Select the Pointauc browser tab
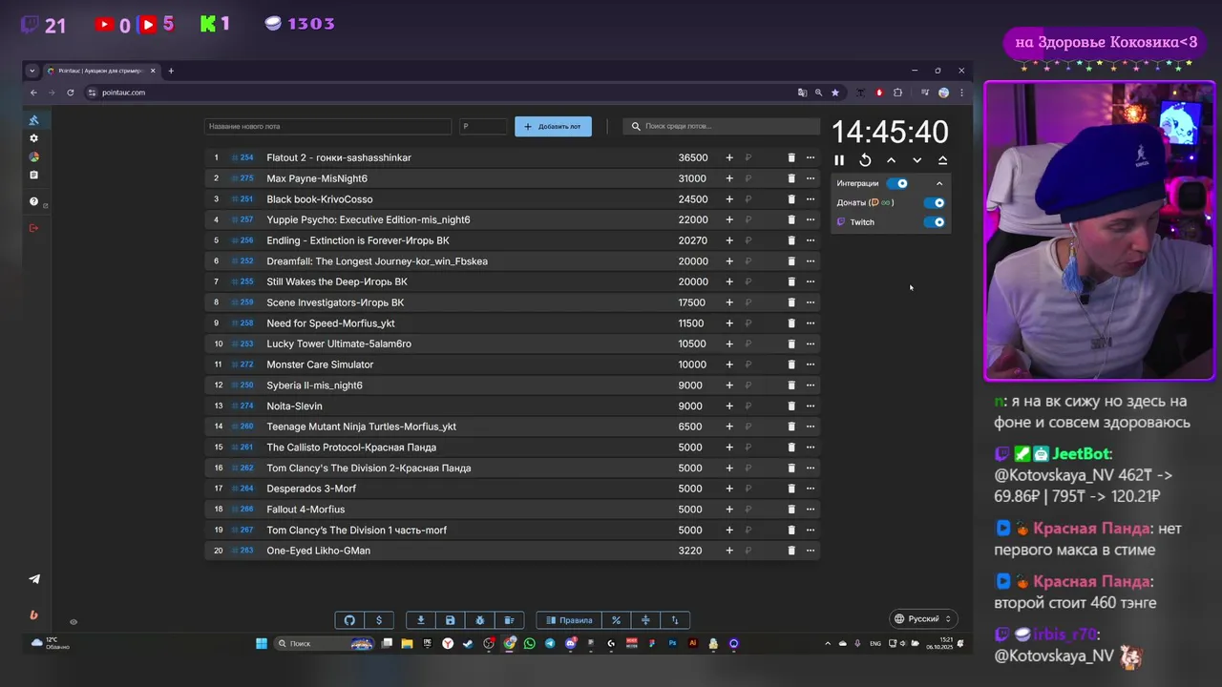 coord(101,71)
